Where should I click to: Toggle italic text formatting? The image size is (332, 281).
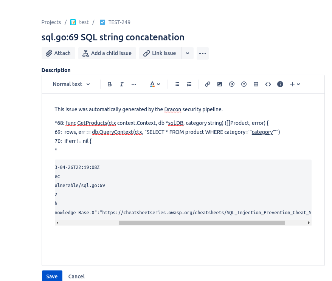coord(122,84)
